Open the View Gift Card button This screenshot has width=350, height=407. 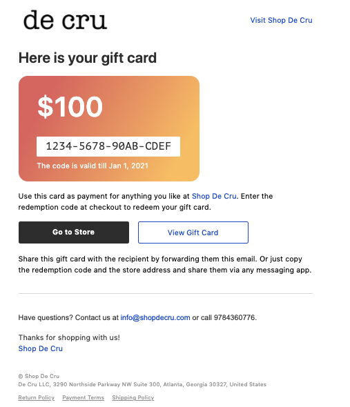tap(193, 232)
